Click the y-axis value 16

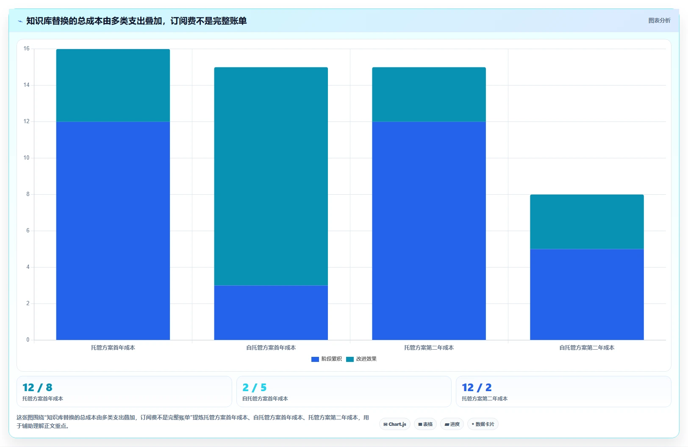tap(27, 49)
